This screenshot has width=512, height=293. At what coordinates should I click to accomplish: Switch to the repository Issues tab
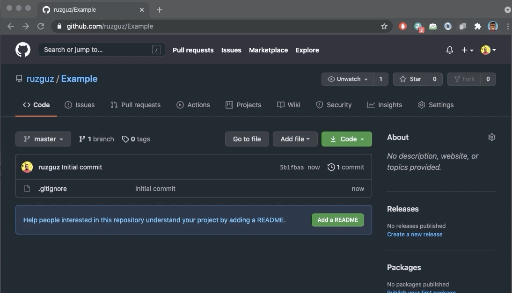[x=80, y=105]
